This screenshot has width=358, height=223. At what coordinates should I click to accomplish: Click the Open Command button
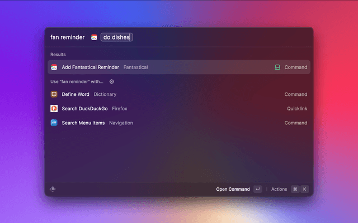click(x=233, y=189)
